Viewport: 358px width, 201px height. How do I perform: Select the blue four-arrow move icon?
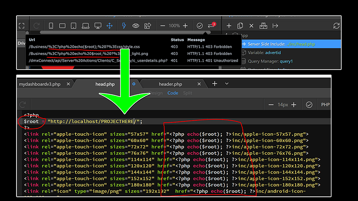(109, 26)
